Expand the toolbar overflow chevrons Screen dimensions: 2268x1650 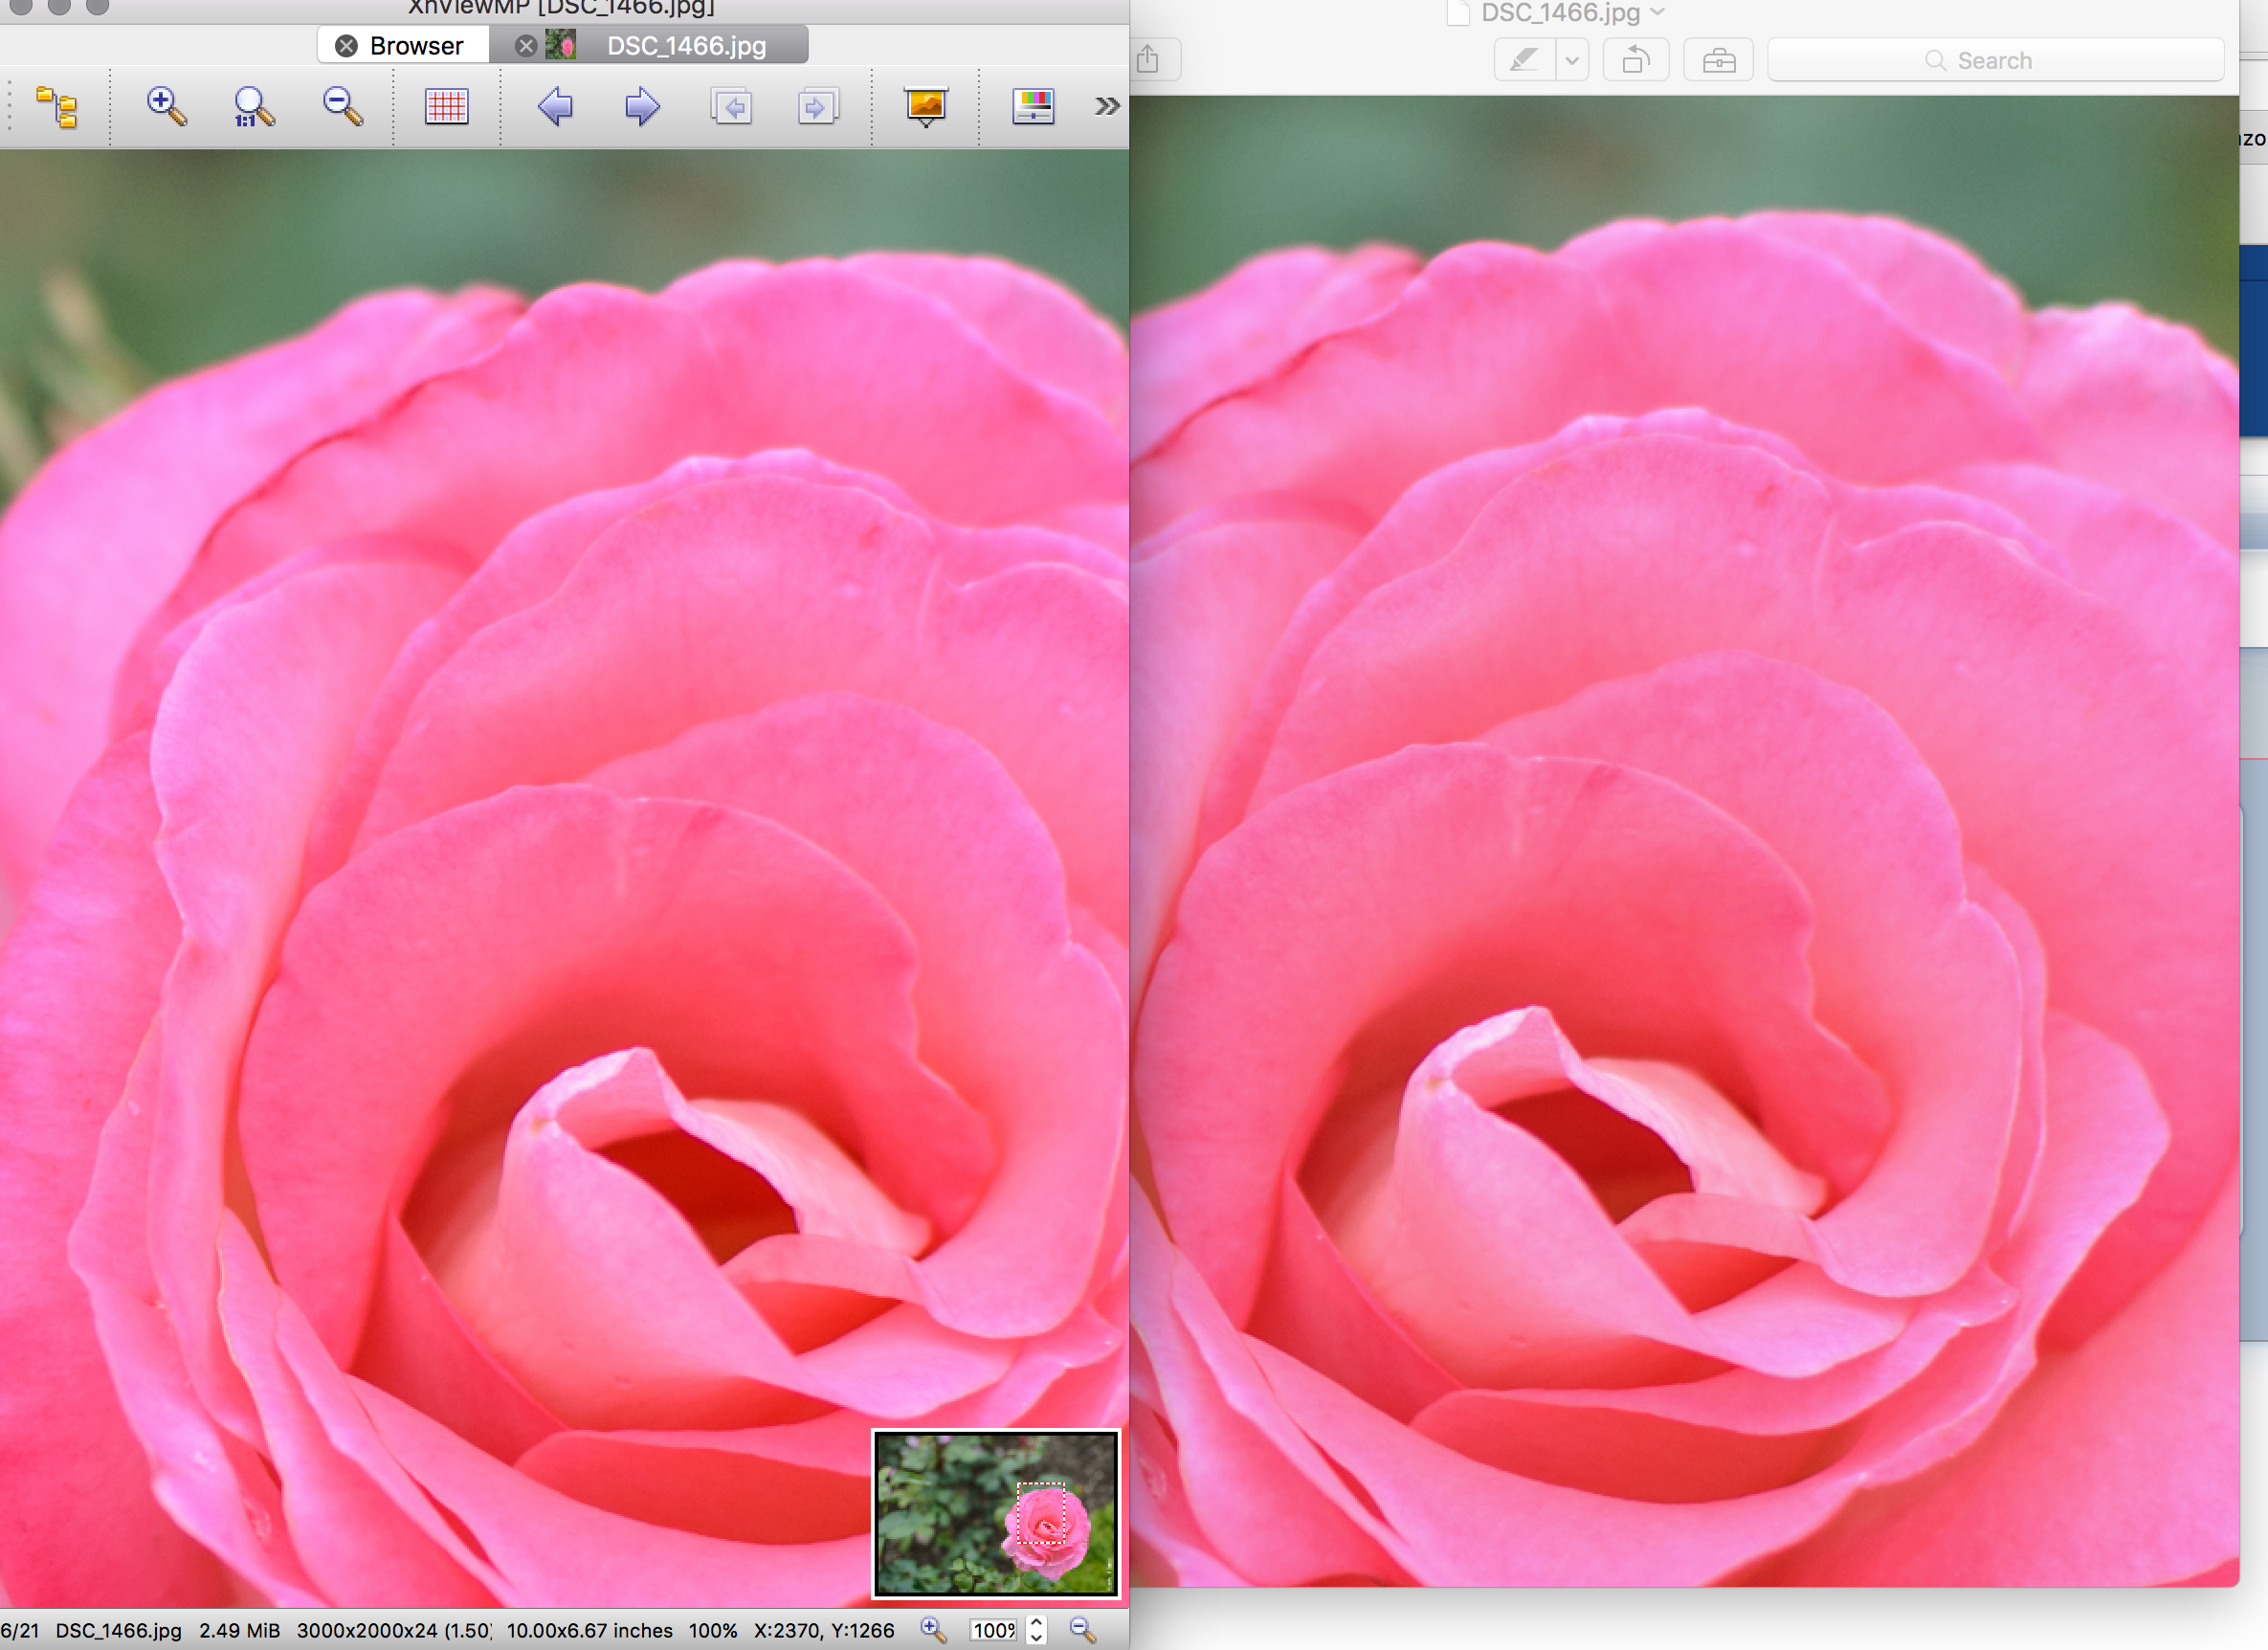tap(1106, 106)
